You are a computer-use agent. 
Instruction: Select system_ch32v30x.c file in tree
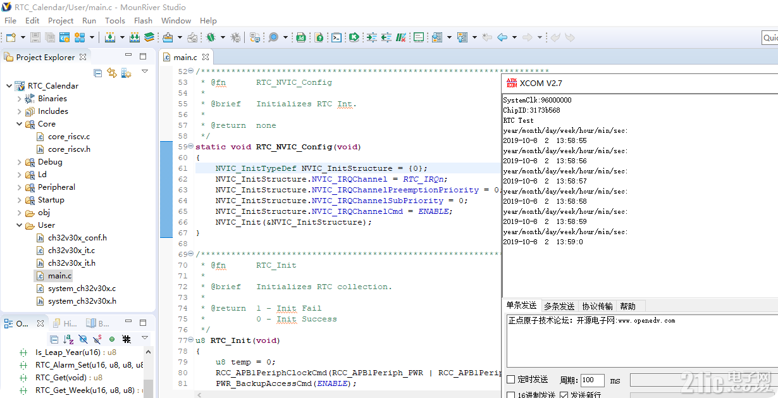coord(82,289)
